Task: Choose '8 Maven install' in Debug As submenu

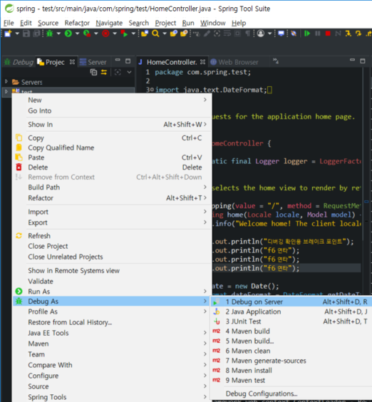Action: (x=291, y=371)
